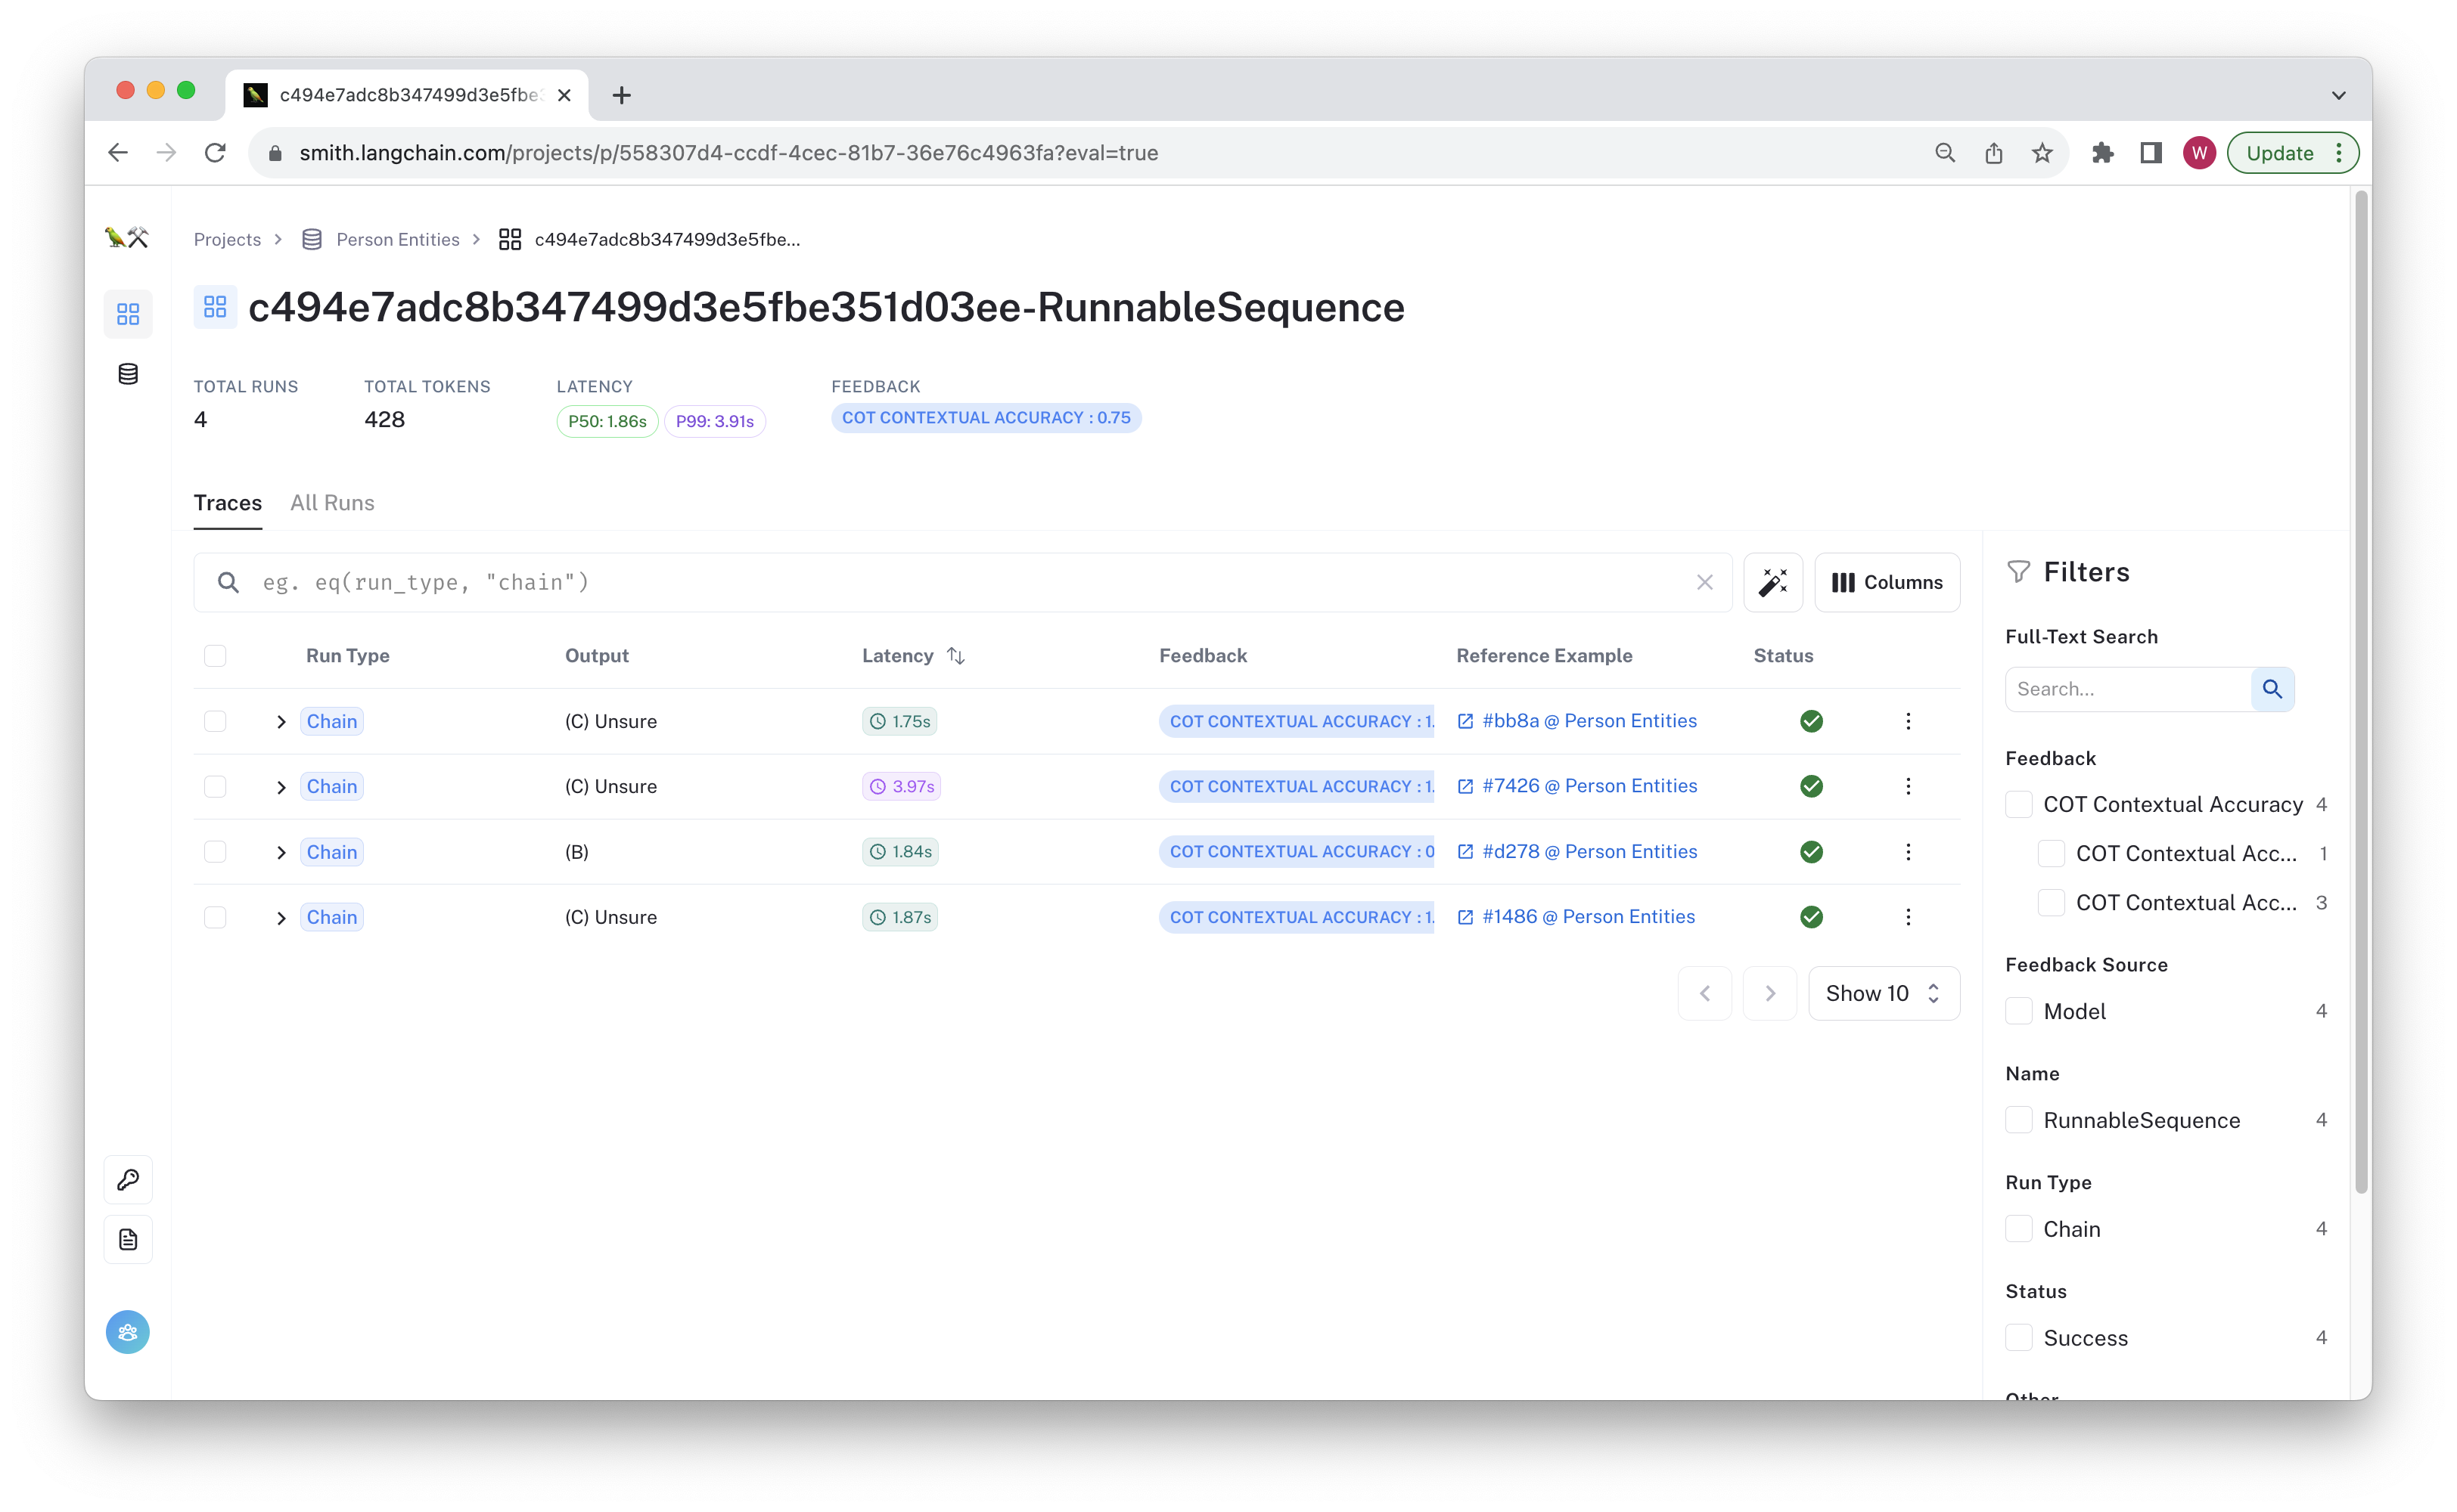The width and height of the screenshot is (2457, 1512).
Task: Clear the trace search with the X icon
Action: tap(1704, 582)
